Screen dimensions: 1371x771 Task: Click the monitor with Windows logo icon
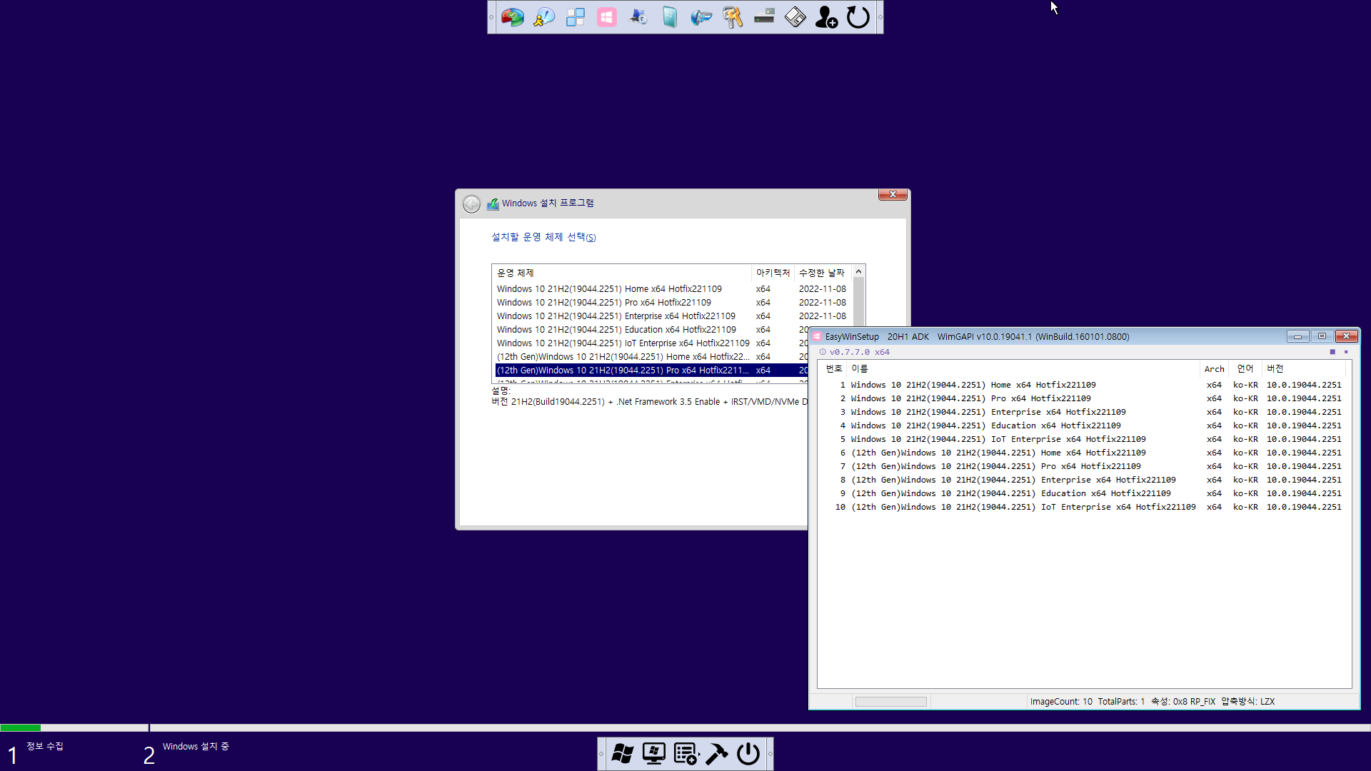[654, 754]
